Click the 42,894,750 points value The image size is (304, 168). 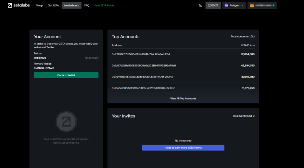(x=247, y=66)
